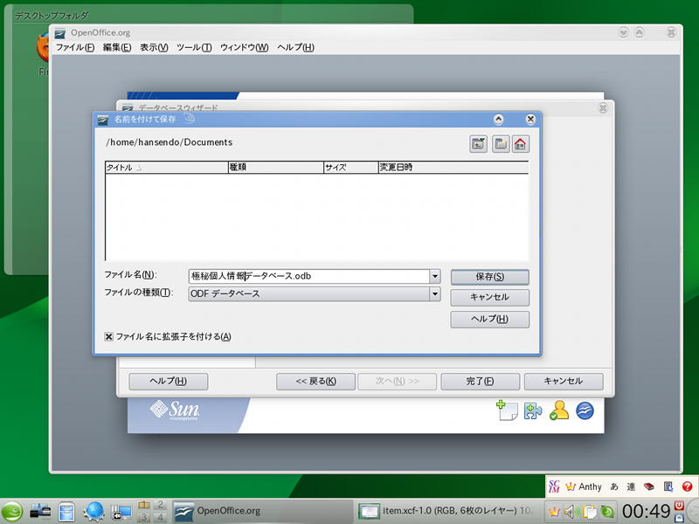This screenshot has height=524, width=699.
Task: Click the create new folder icon
Action: [x=501, y=144]
